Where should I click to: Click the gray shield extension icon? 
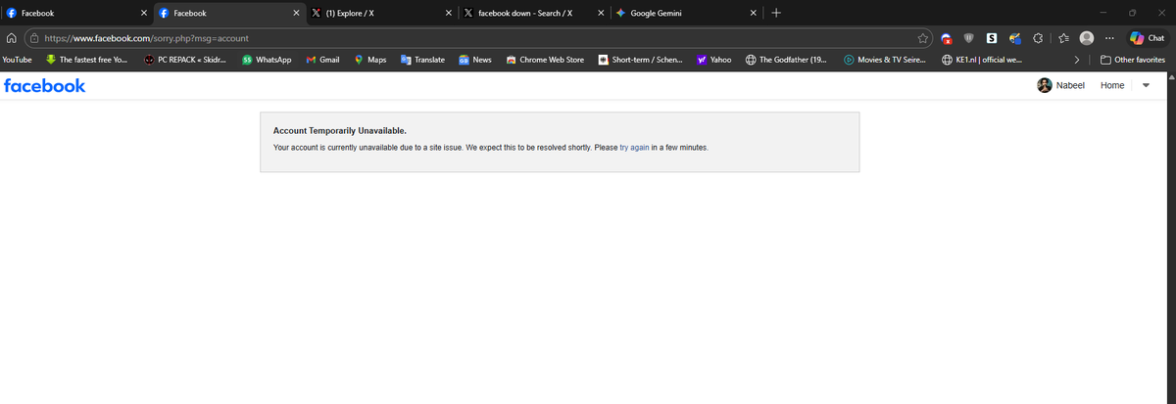(969, 38)
